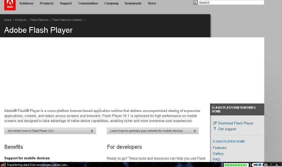Open the Solutions menu
The image size is (282, 167).
[26, 3]
